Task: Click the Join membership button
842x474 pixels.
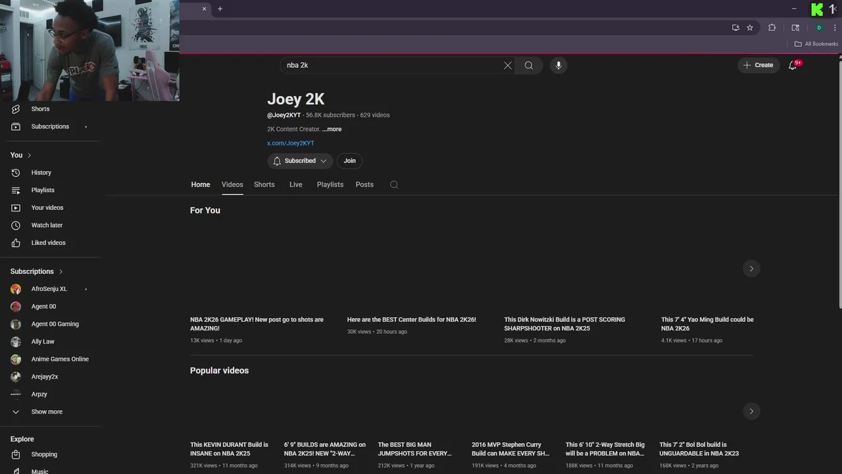Action: point(349,161)
